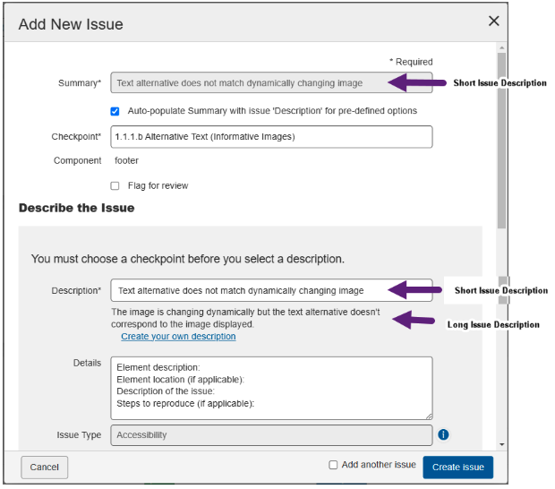Click the 'Describe the Issue' heading
555x489 pixels.
click(x=76, y=208)
